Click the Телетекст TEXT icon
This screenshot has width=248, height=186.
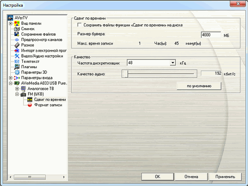17,62
